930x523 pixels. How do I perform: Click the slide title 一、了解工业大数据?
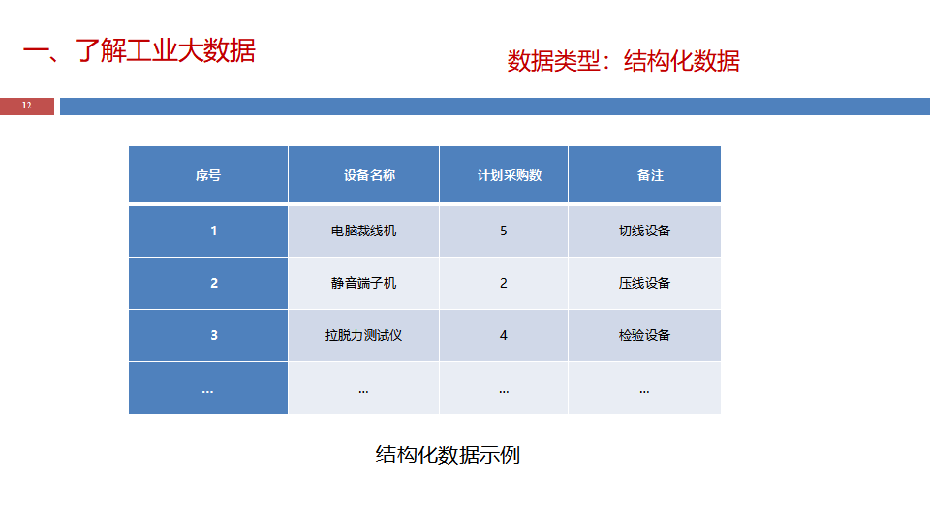[x=139, y=49]
